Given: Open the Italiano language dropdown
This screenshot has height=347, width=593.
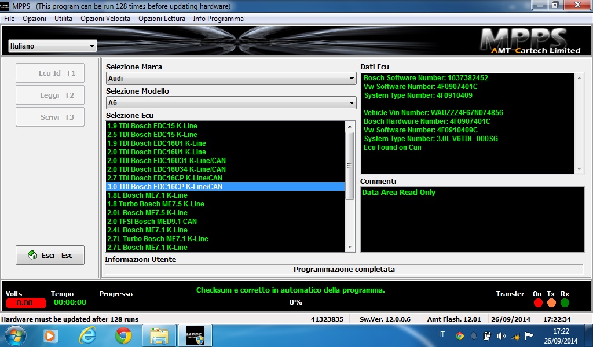Looking at the screenshot, I should pyautogui.click(x=53, y=46).
